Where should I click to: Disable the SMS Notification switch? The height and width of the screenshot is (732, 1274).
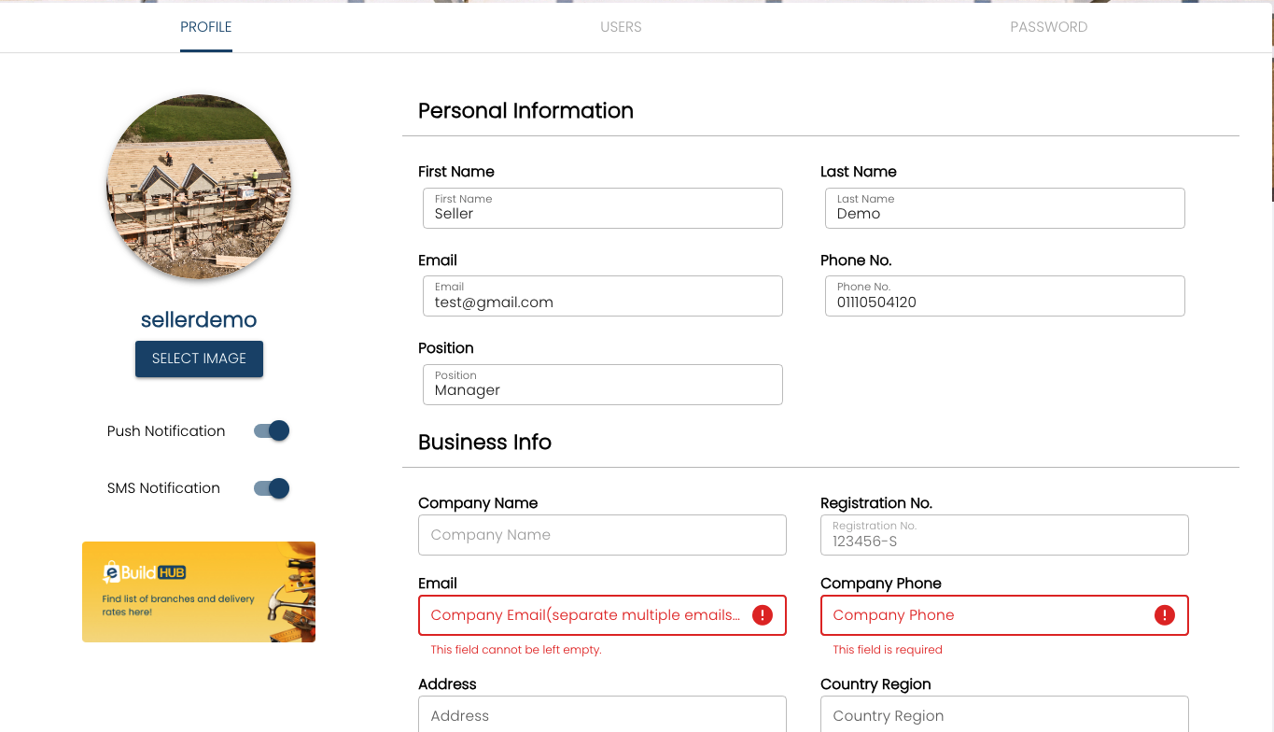click(x=272, y=488)
